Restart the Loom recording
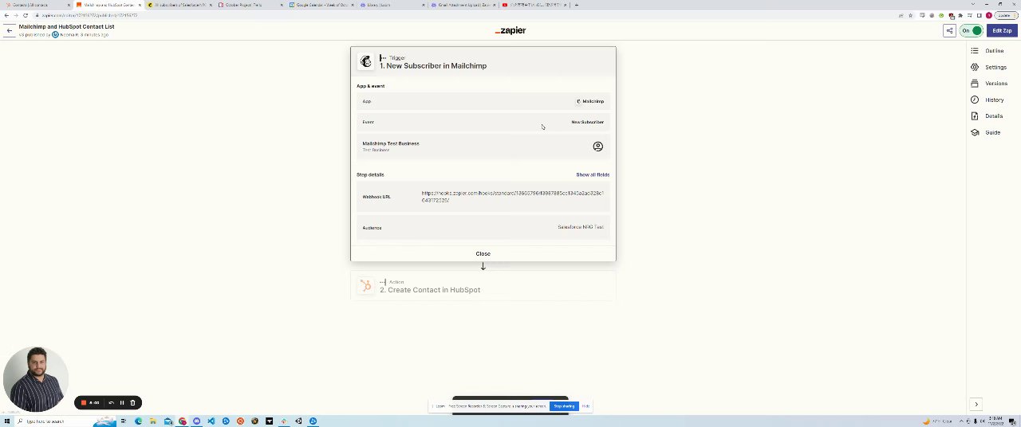Screen dimensions: 1021x427 111,402
